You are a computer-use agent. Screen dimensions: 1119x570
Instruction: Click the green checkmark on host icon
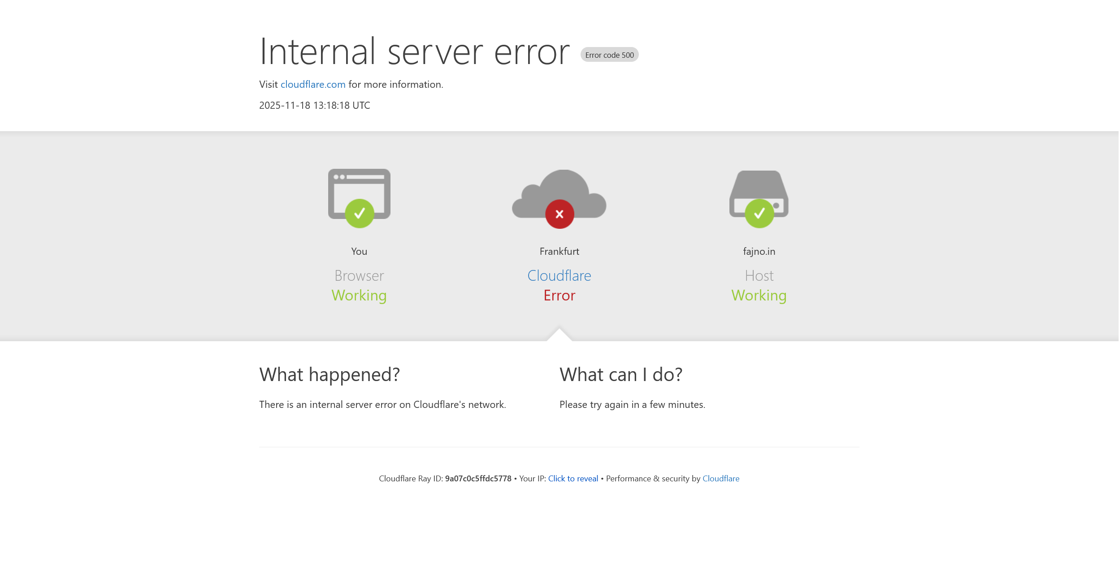tap(759, 214)
